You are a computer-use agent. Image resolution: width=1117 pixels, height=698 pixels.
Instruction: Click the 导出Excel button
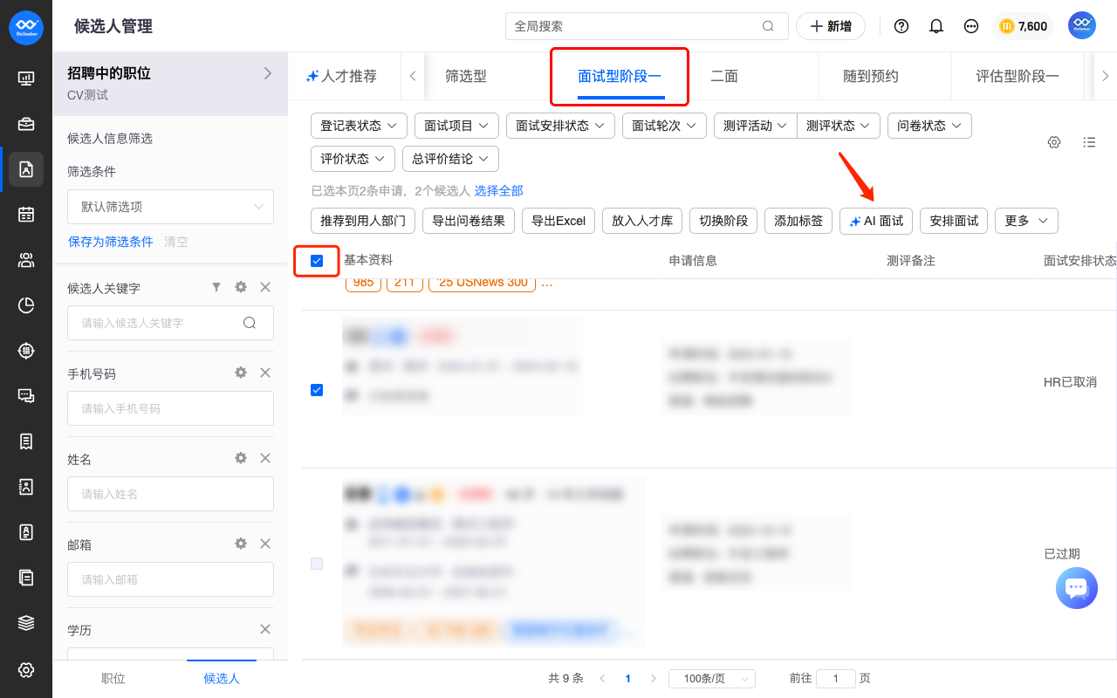pyautogui.click(x=558, y=221)
